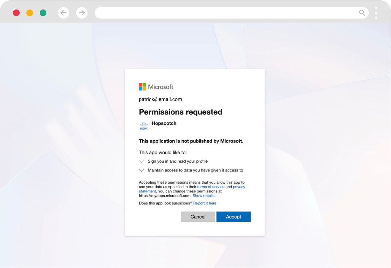Viewport: 391px width, 268px height.
Task: Select the patrick@email.com account text
Action: click(161, 99)
